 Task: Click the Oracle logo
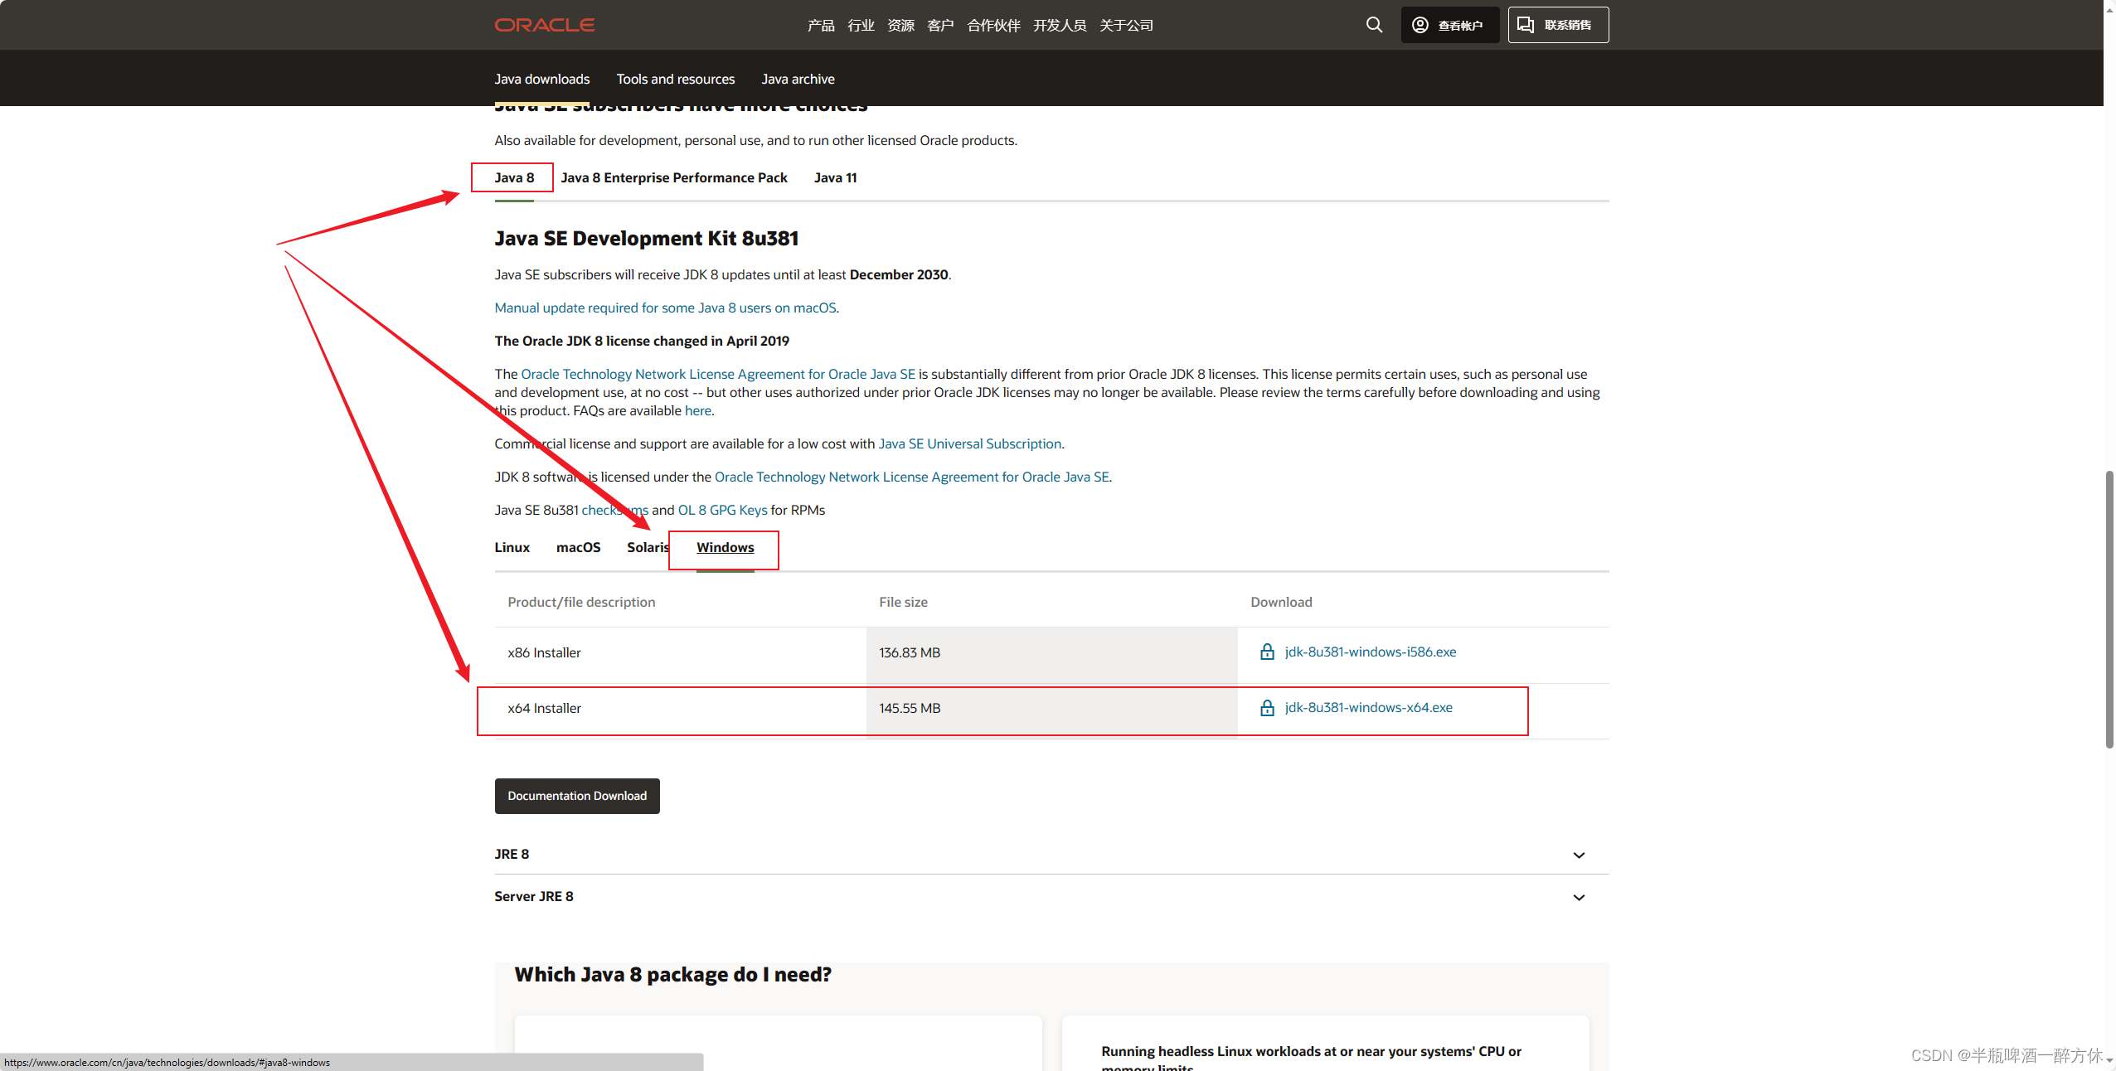(x=545, y=25)
